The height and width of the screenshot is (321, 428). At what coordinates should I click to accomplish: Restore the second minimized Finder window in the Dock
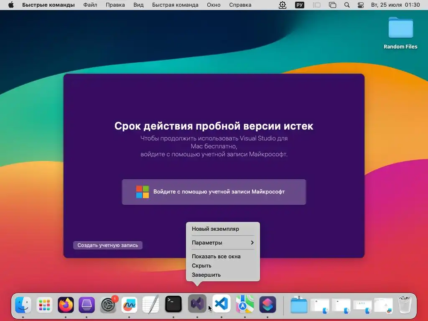[x=341, y=306]
